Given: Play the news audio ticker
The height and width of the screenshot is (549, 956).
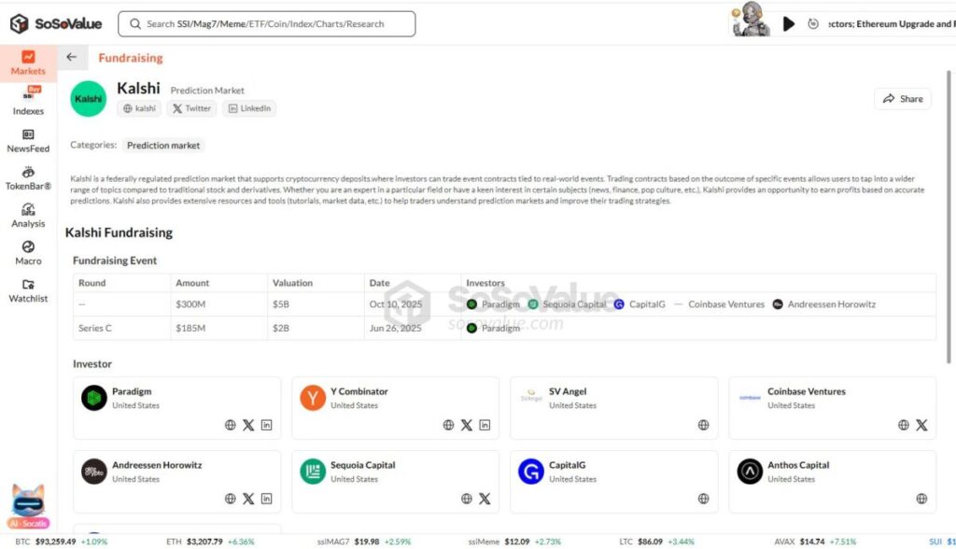Looking at the screenshot, I should [789, 24].
